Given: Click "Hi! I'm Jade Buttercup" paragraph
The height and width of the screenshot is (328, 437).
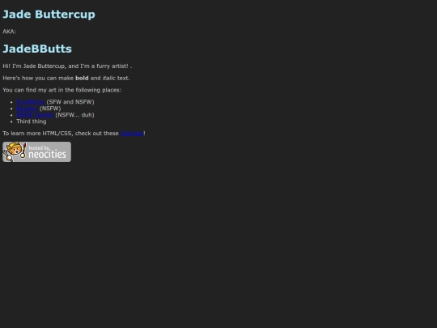Looking at the screenshot, I should (x=67, y=66).
